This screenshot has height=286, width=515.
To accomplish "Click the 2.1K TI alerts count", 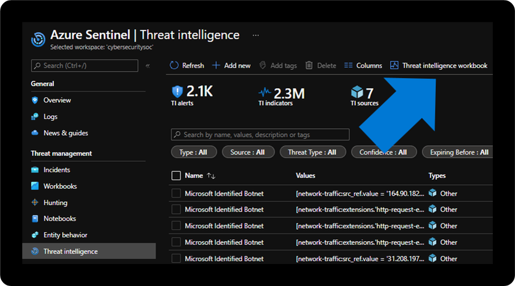I will 200,91.
